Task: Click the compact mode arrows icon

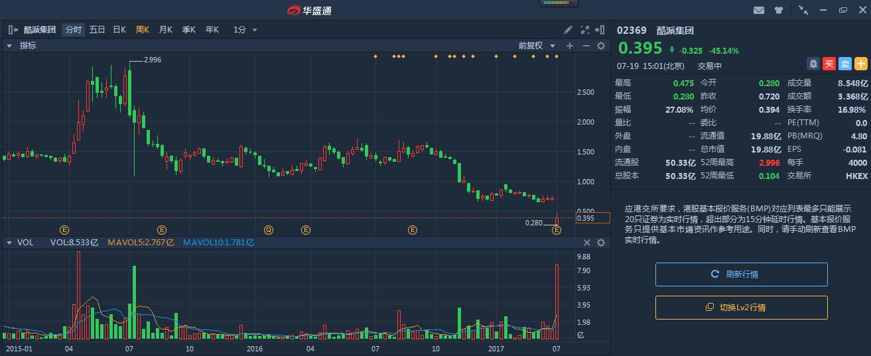Action: [x=803, y=10]
